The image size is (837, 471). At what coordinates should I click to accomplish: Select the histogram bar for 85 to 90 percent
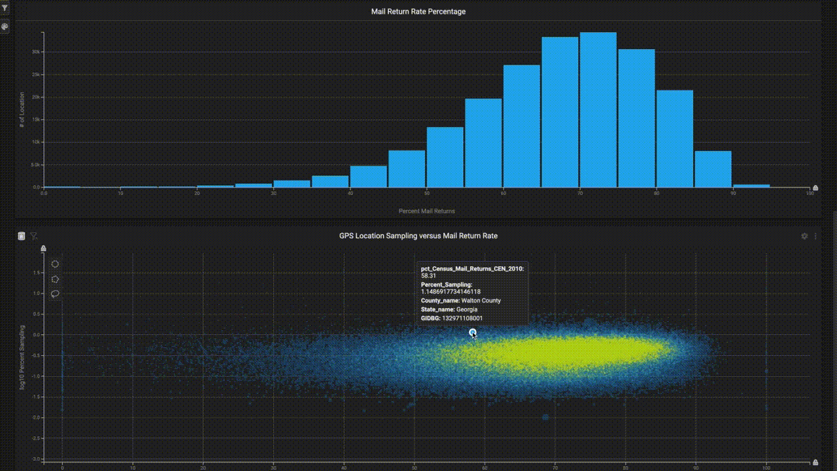pos(713,169)
